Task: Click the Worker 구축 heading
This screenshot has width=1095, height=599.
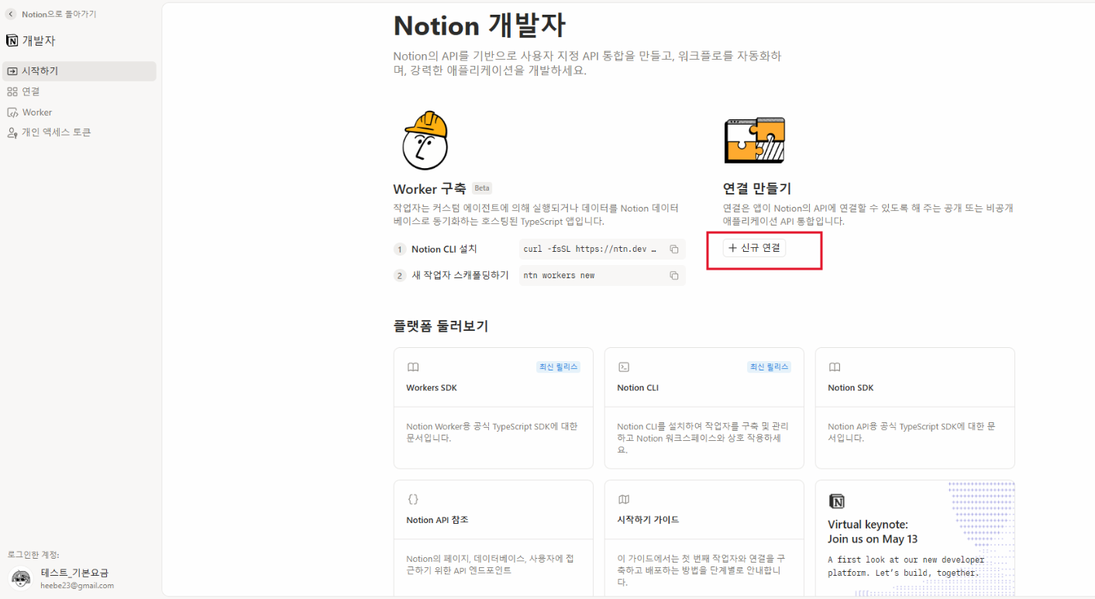Action: point(430,189)
